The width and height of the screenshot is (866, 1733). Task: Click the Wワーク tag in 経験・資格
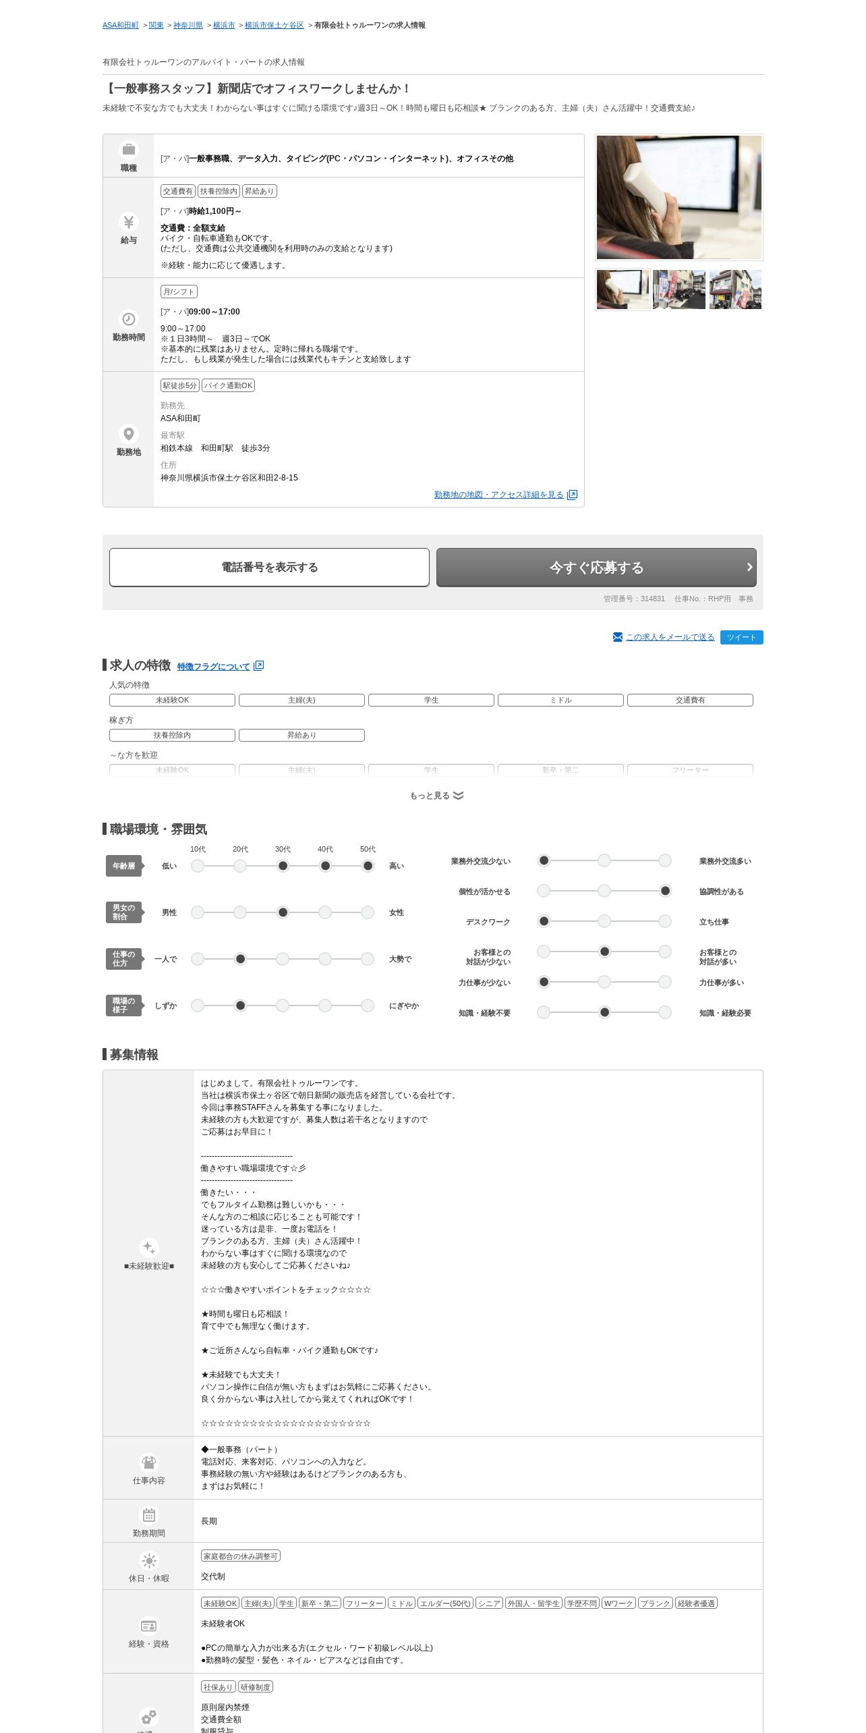click(618, 1603)
